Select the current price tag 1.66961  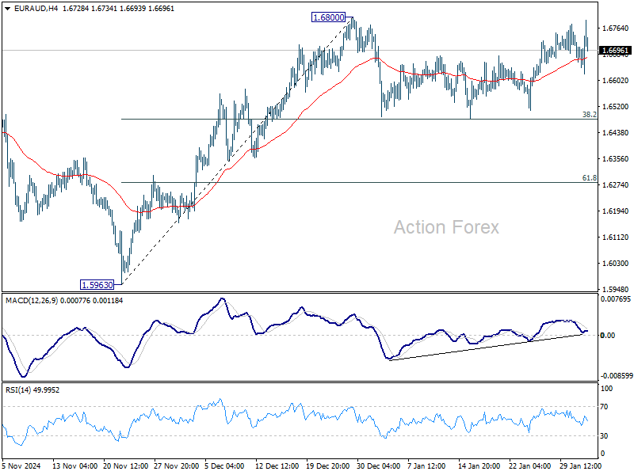(615, 51)
